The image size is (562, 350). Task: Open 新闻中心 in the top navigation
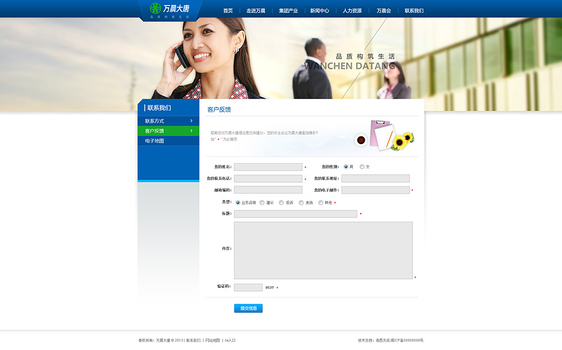(319, 11)
